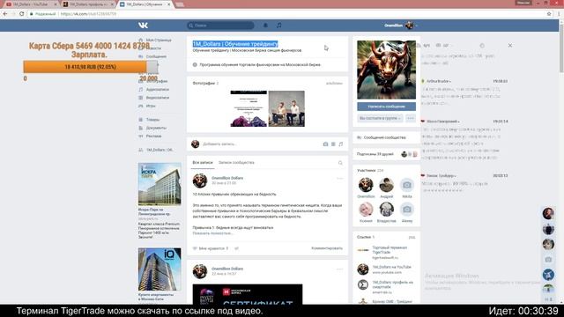Open the notifications bell in the VK header
This screenshot has width=564, height=317.
coord(265,26)
